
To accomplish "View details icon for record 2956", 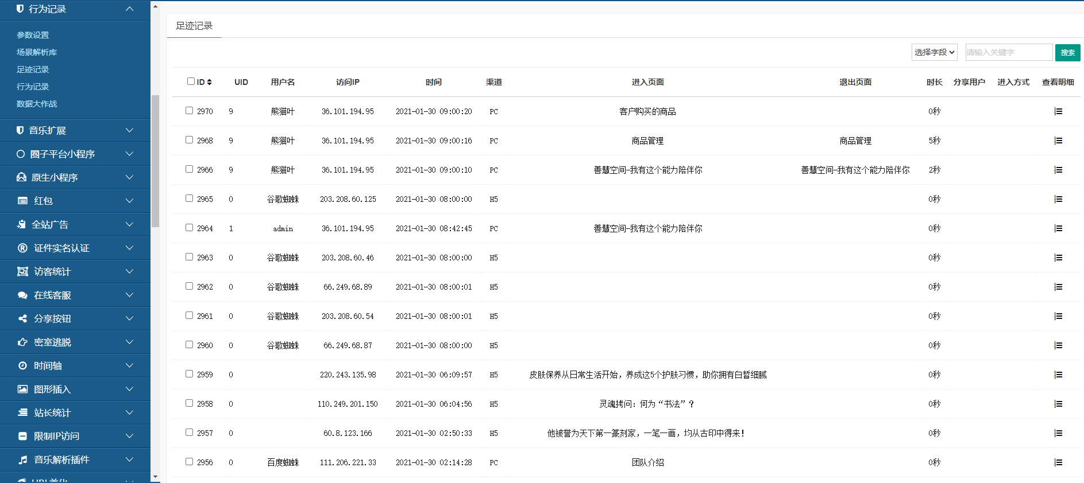I will 1058,462.
